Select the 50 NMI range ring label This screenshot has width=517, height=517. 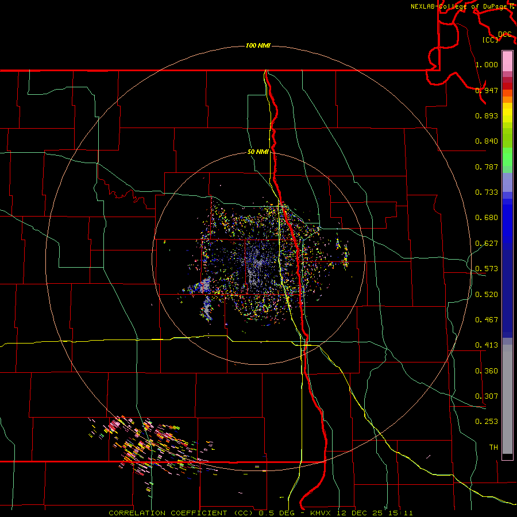pos(258,152)
